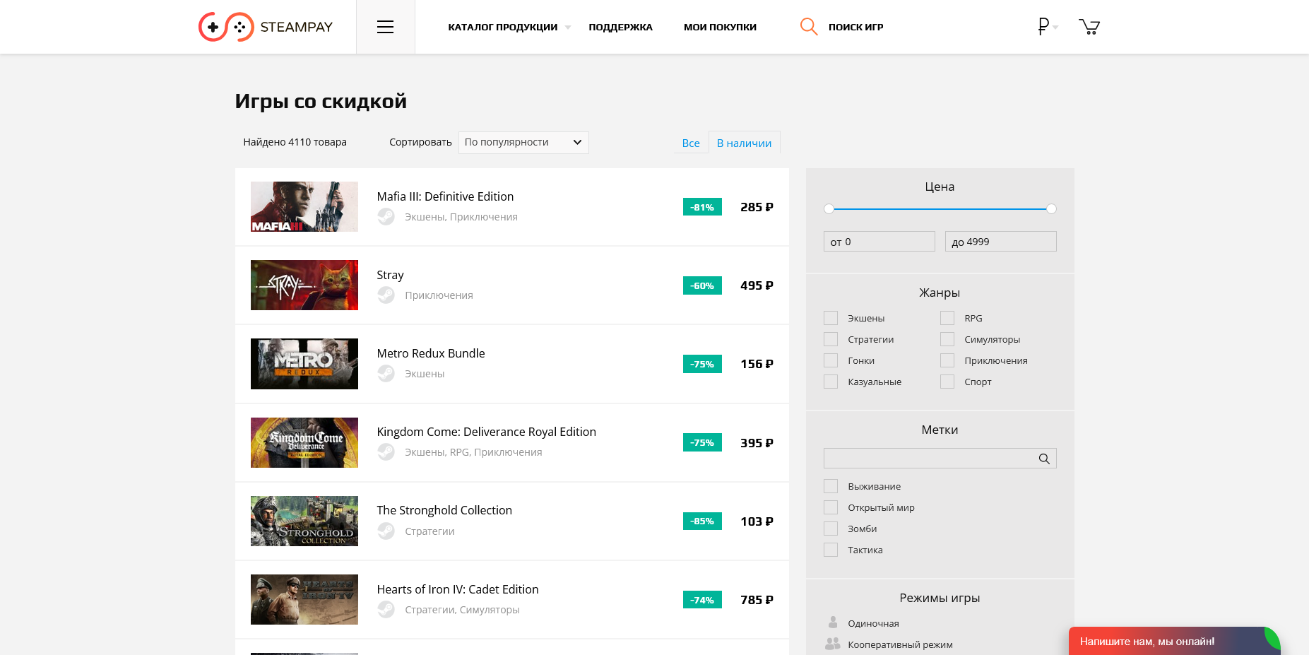Screen dimensions: 1309x655
Task: Check the Открытый мир tag checkbox
Action: [831, 507]
